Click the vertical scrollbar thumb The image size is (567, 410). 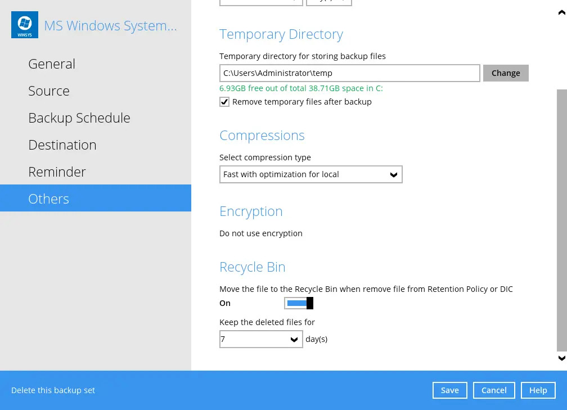[561, 219]
